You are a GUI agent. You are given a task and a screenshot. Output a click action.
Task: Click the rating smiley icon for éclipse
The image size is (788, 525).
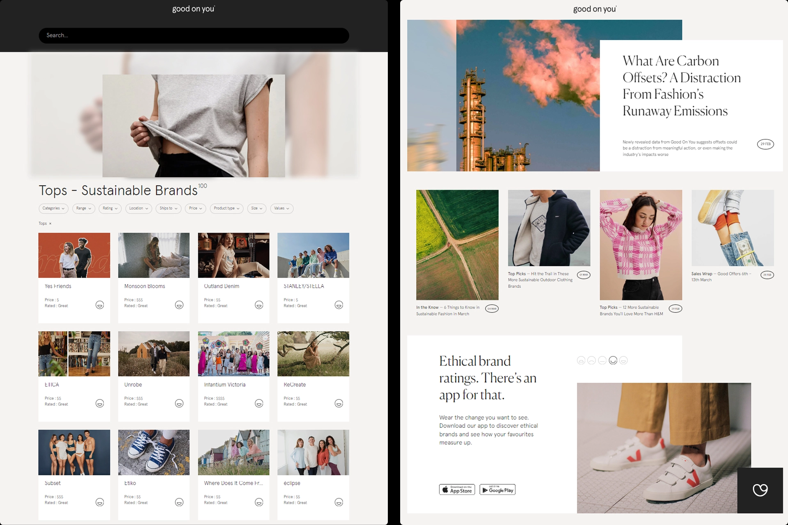click(x=339, y=502)
